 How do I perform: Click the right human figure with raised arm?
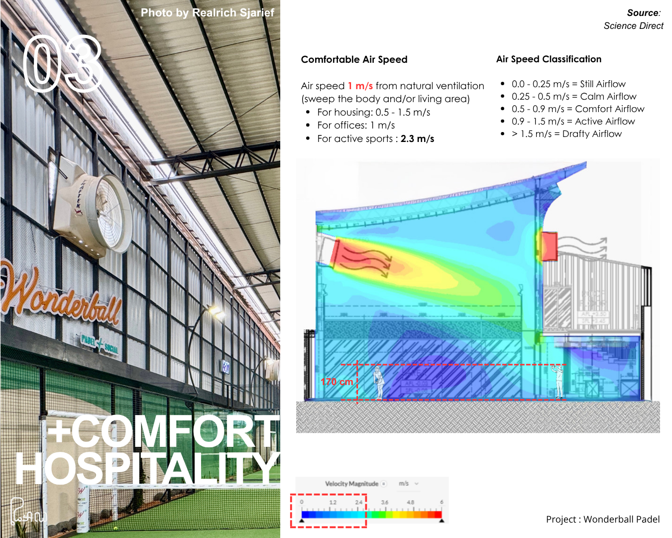tap(559, 382)
